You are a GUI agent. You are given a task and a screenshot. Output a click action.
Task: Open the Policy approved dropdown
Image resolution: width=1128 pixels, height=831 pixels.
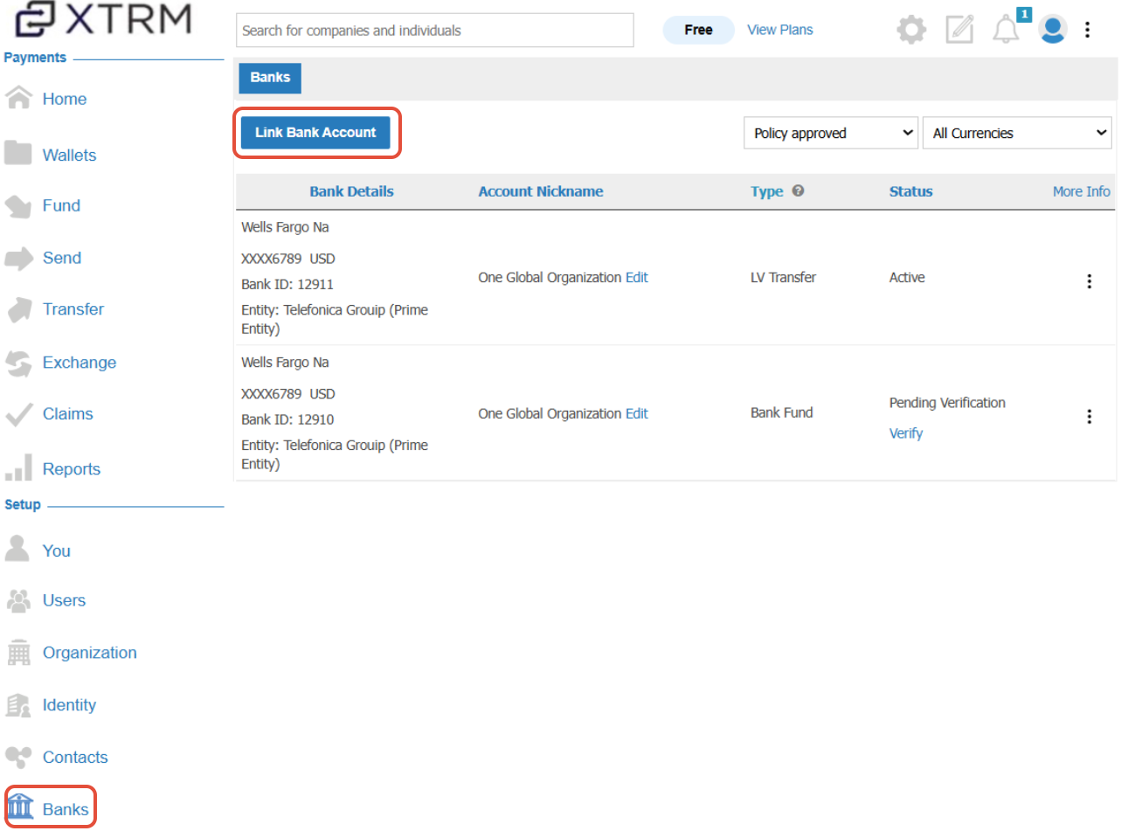(831, 133)
